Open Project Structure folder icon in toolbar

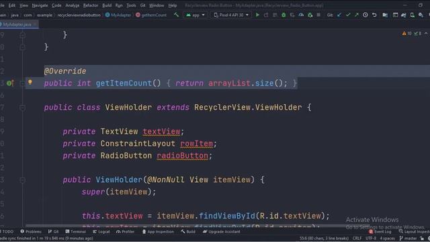point(385,15)
